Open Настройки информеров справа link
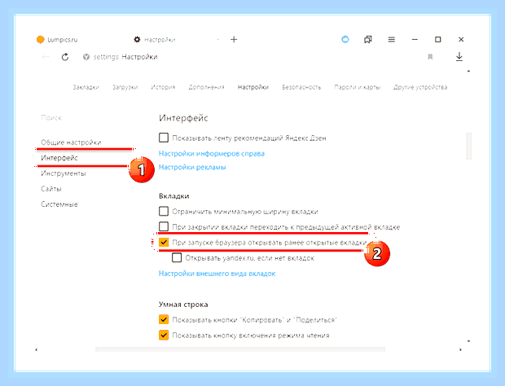This screenshot has height=386, width=505. [x=212, y=154]
